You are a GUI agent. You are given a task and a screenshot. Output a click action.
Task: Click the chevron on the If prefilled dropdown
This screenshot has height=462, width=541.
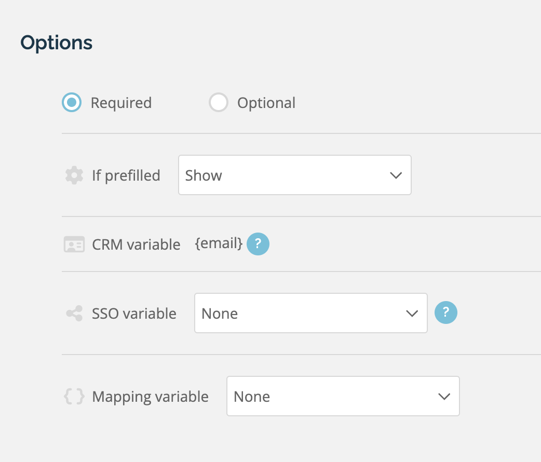396,175
